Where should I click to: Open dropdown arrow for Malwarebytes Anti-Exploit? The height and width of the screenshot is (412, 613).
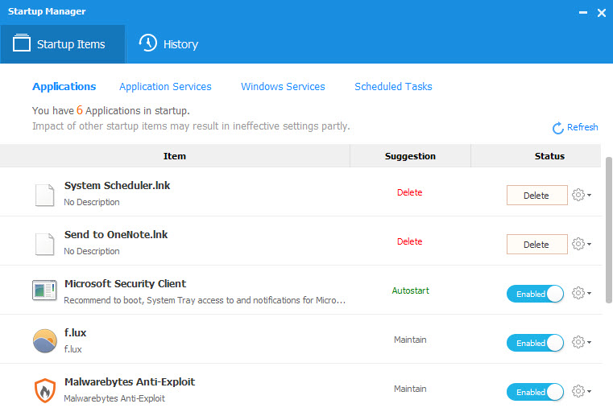(589, 391)
